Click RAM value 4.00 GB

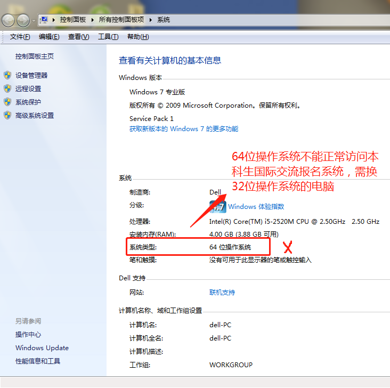[244, 235]
